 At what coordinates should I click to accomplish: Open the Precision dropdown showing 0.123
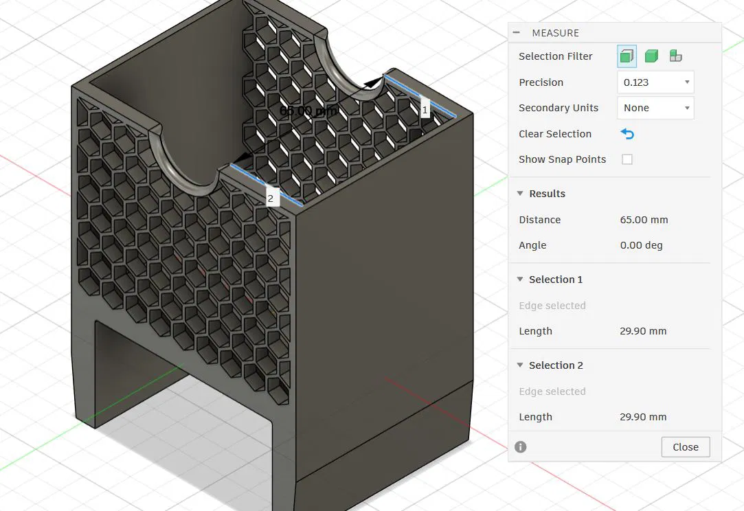tap(655, 82)
